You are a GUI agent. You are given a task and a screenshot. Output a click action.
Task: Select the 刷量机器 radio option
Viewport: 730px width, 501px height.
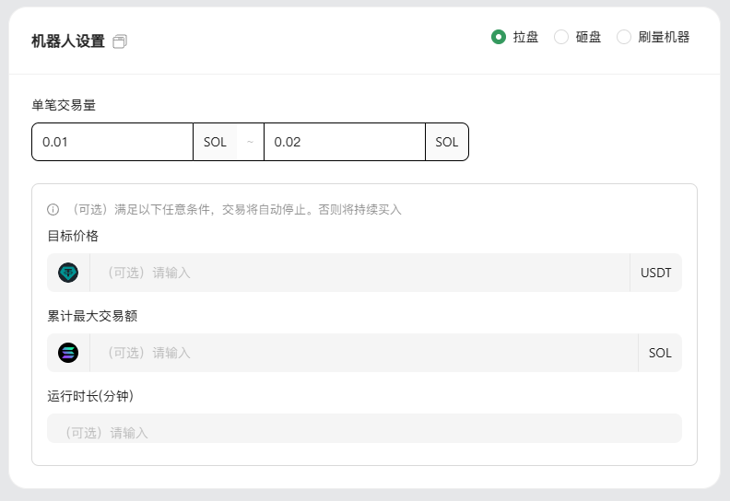tap(624, 37)
